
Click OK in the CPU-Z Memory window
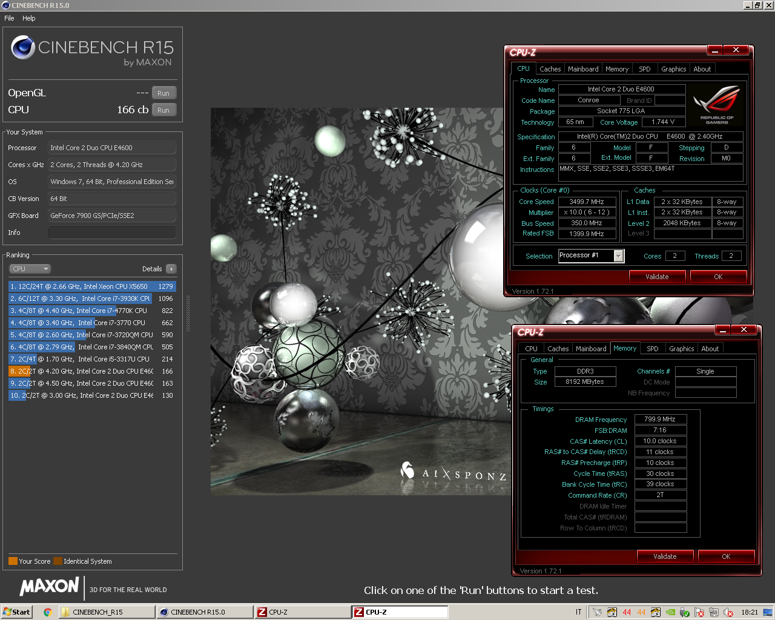(726, 556)
